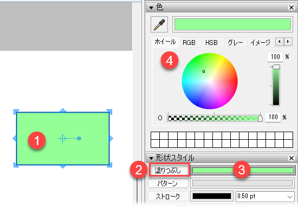Screen dimensions: 298x208
Task: Click the green fill color swatch
Action: pyautogui.click(x=243, y=170)
